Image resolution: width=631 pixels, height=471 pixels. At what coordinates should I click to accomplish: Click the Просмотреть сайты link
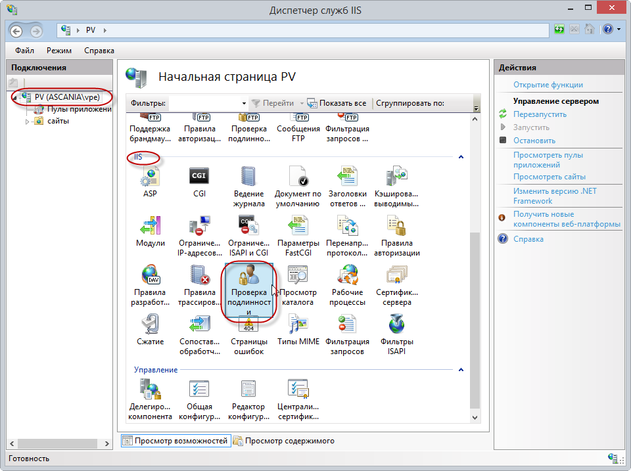tap(549, 177)
